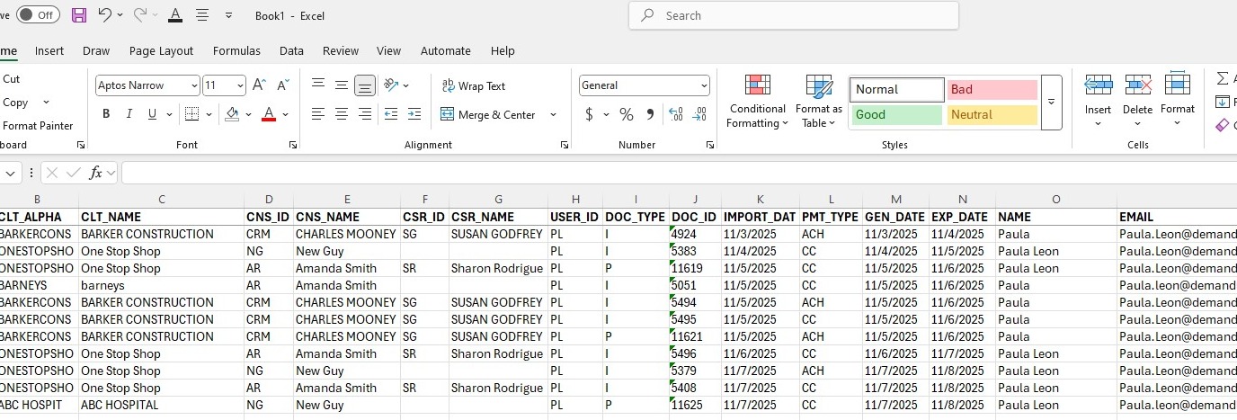Open the Automate ribbon tab
This screenshot has height=420, width=1237.
(x=446, y=50)
